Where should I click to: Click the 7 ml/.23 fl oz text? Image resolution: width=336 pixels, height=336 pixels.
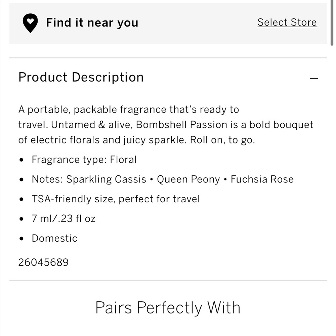point(64,219)
